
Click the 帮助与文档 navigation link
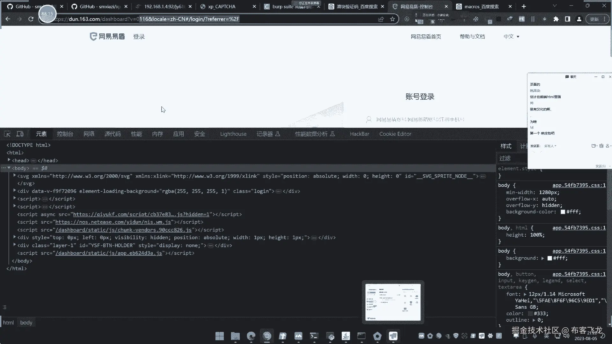click(472, 37)
